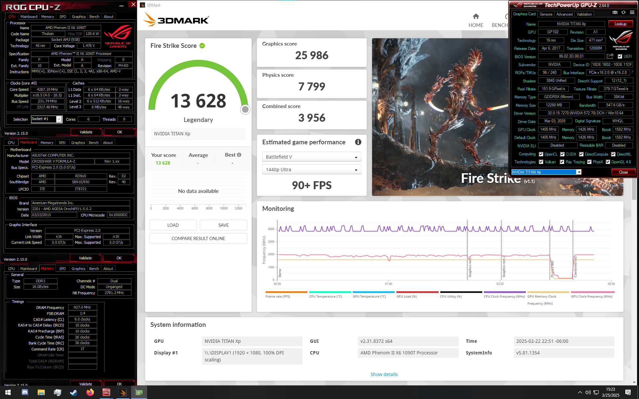Click the CPU Clock Frequency legend color bar
Viewport: 639px width, 399px height.
[x=505, y=292]
